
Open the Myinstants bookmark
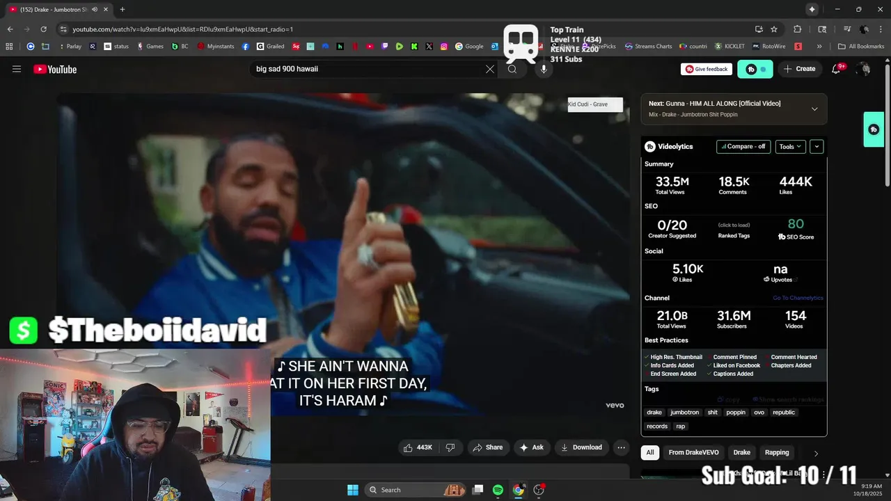coord(216,47)
